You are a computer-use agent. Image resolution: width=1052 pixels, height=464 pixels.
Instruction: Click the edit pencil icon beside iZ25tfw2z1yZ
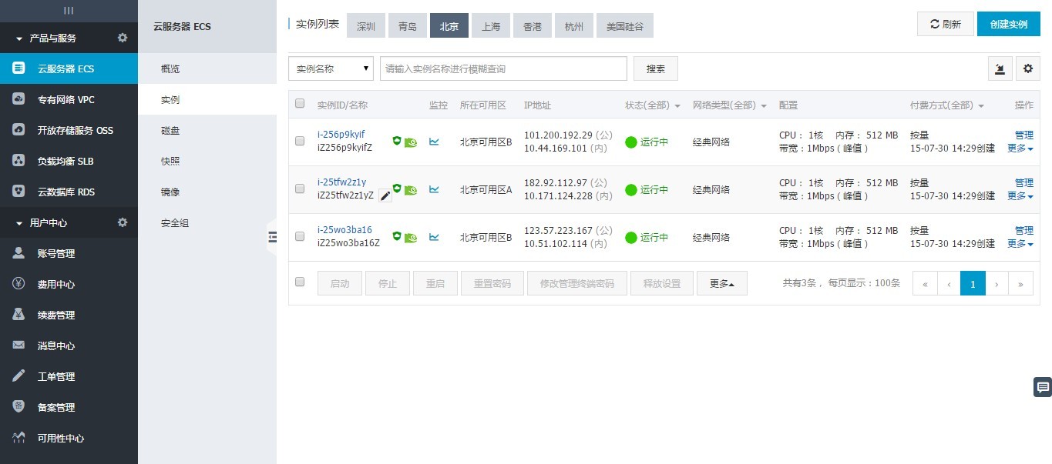pos(385,196)
